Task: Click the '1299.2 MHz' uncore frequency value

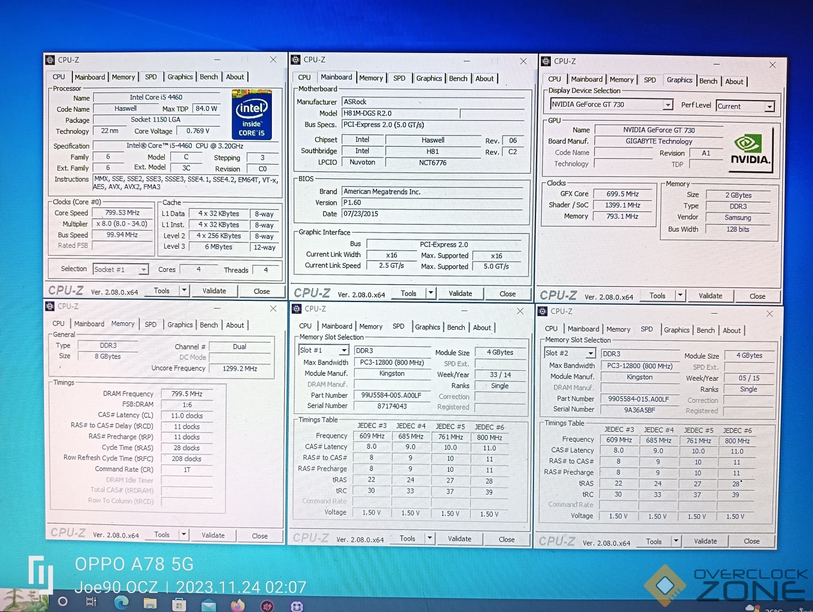Action: coord(240,368)
